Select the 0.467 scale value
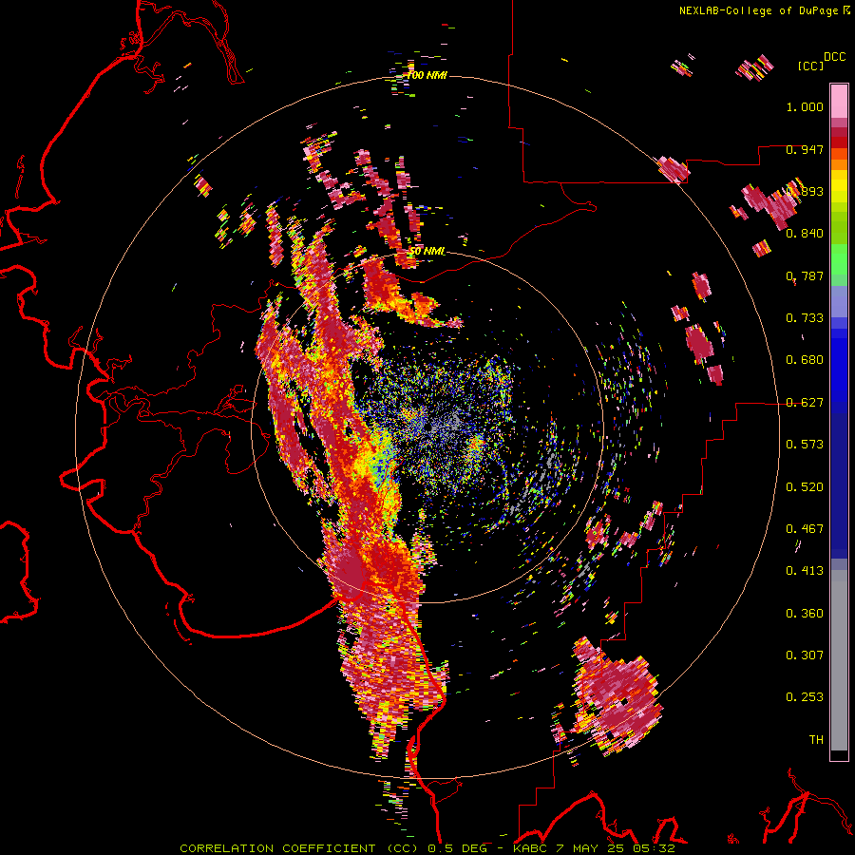Screen dimensions: 855x855 pyautogui.click(x=805, y=529)
